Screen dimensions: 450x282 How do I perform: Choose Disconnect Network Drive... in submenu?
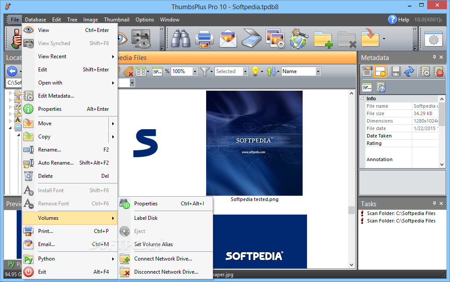coord(166,272)
